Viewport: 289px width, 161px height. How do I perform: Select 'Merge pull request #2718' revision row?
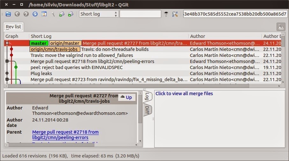pyautogui.click(x=143, y=61)
